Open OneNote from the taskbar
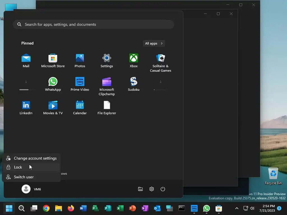Viewport: 287px width, 215px height. 145,208
